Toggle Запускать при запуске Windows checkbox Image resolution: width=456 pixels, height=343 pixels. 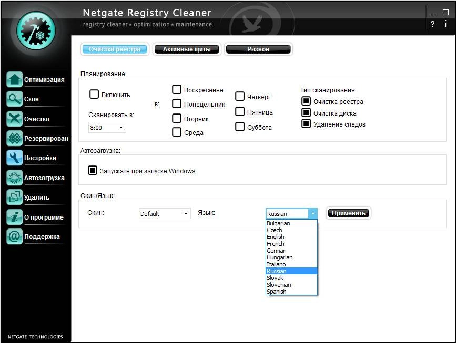pyautogui.click(x=93, y=170)
